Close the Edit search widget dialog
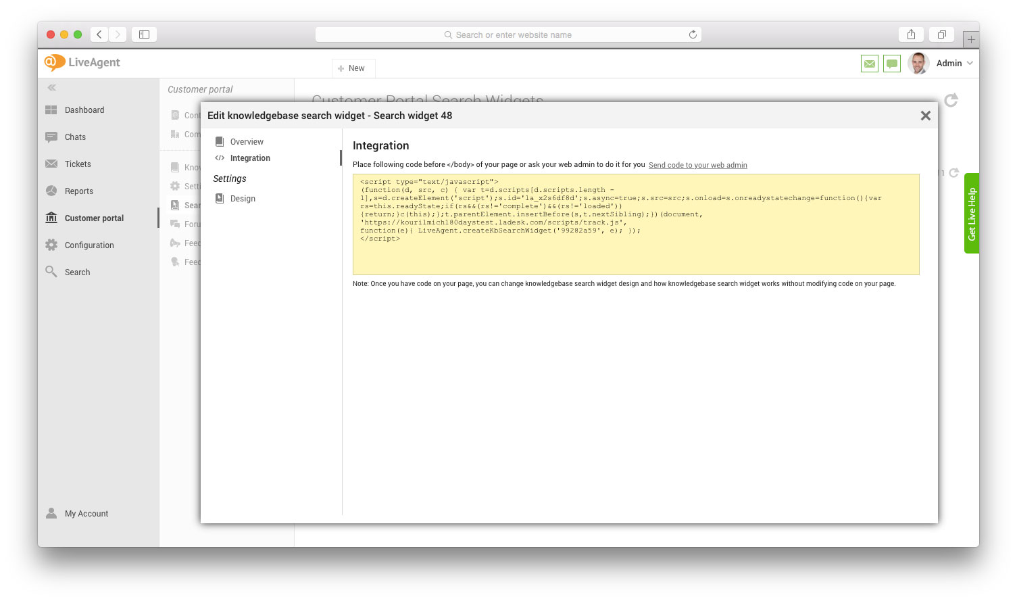The image size is (1017, 601). click(x=925, y=116)
